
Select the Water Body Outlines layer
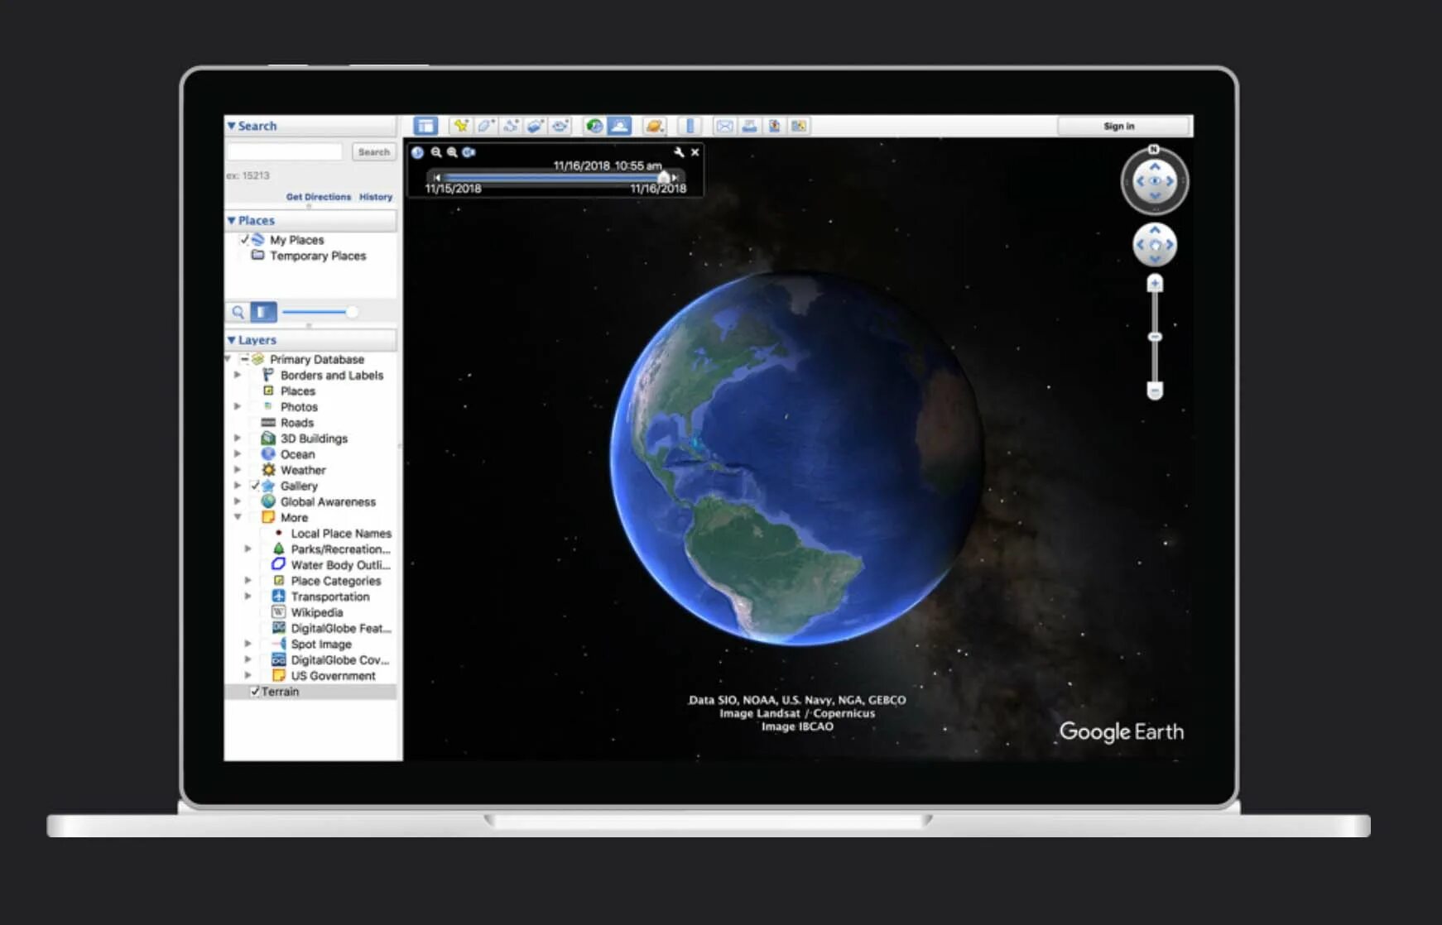[x=340, y=565]
